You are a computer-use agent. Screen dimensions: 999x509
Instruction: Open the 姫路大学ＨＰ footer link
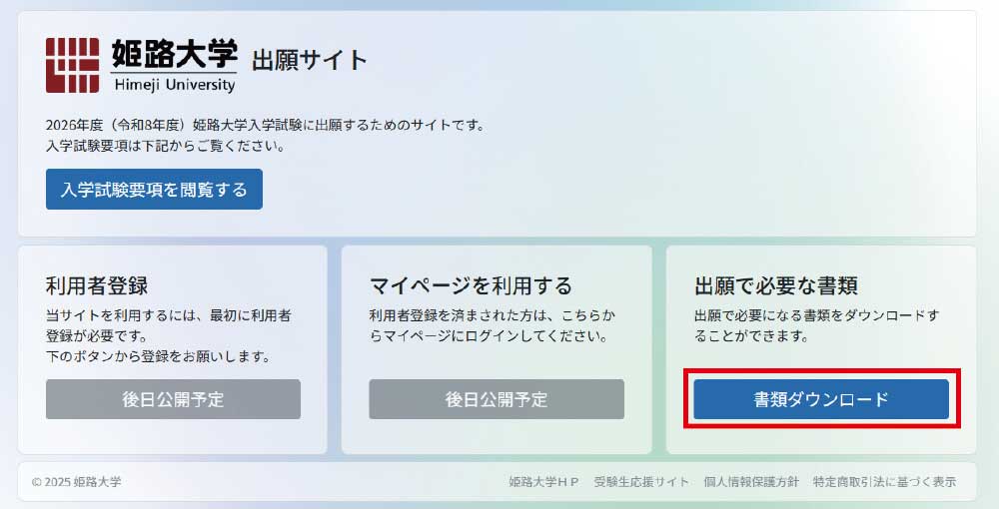[543, 482]
